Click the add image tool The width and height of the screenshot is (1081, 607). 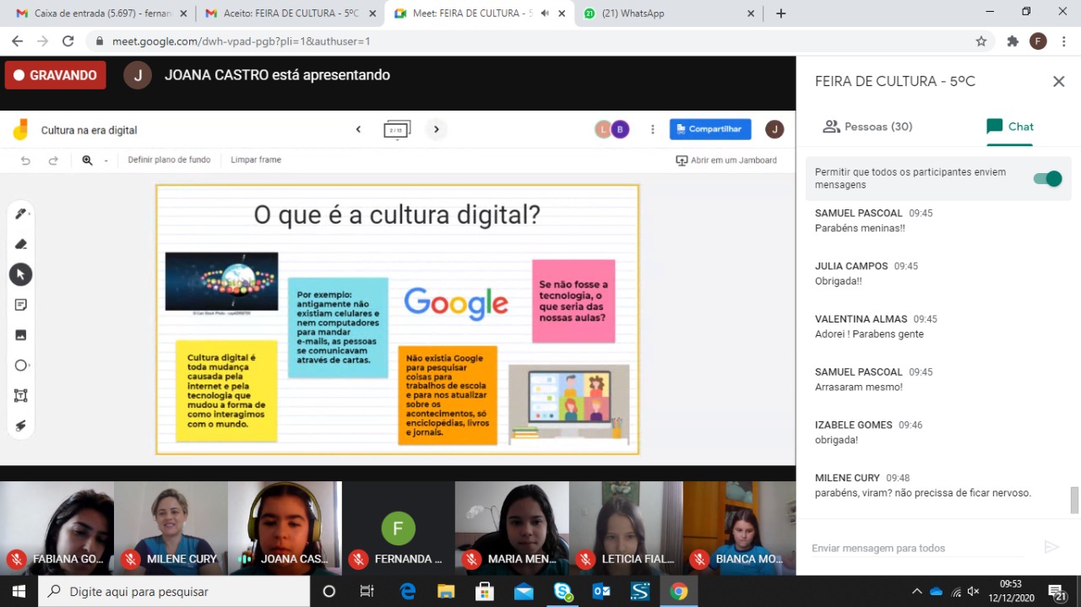(21, 335)
